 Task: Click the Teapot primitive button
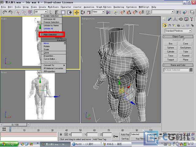click(171, 60)
